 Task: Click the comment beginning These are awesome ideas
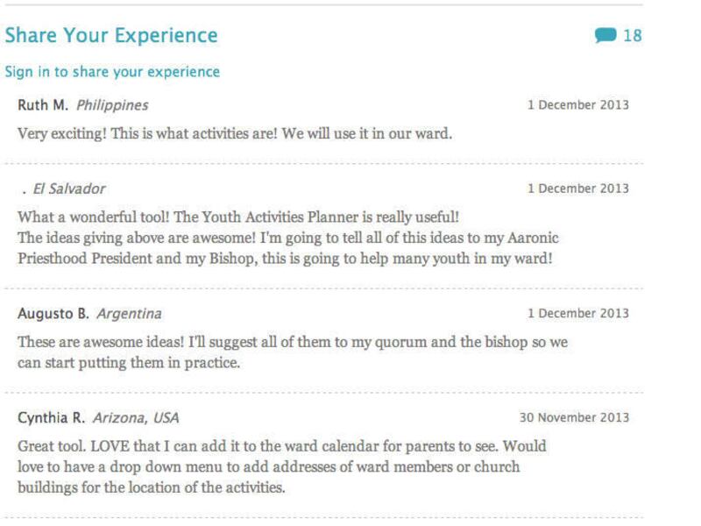tap(293, 352)
